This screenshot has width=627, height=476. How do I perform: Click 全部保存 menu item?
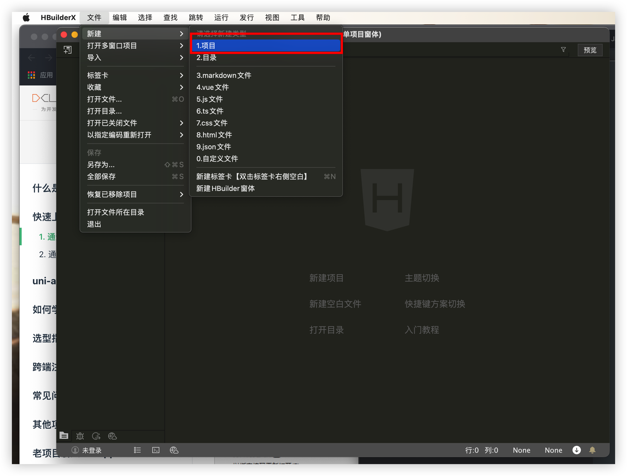point(101,177)
